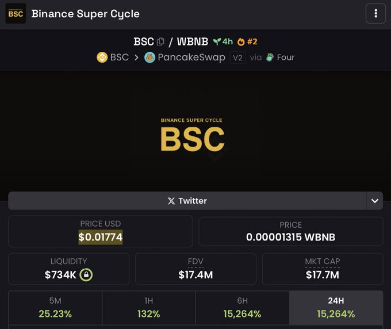Image resolution: width=391 pixels, height=329 pixels.
Task: Click the V2 version badge
Action: [237, 58]
